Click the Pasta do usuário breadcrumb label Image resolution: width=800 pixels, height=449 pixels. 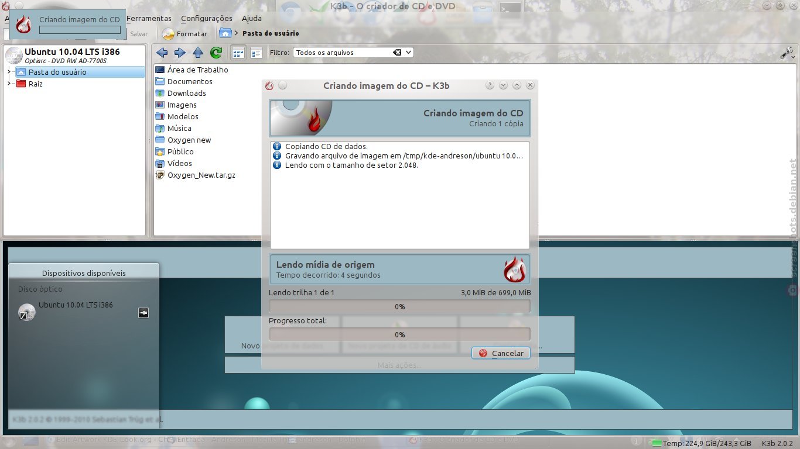tap(271, 33)
